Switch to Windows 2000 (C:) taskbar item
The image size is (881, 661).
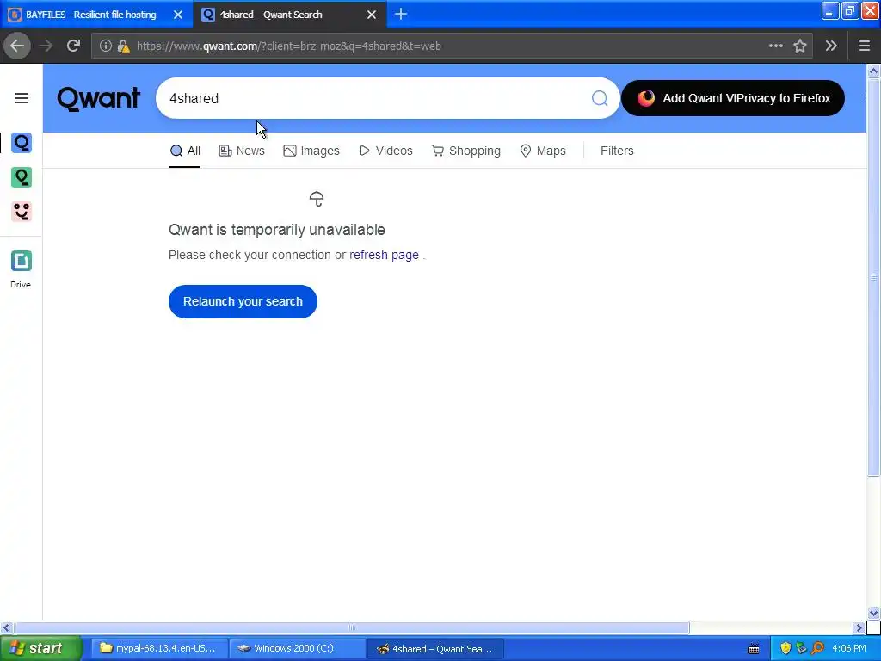pyautogui.click(x=297, y=648)
